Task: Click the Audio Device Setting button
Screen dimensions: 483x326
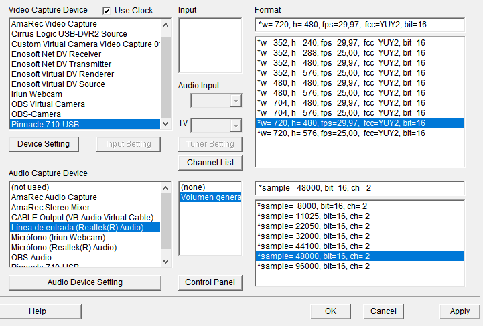Action: pyautogui.click(x=85, y=282)
